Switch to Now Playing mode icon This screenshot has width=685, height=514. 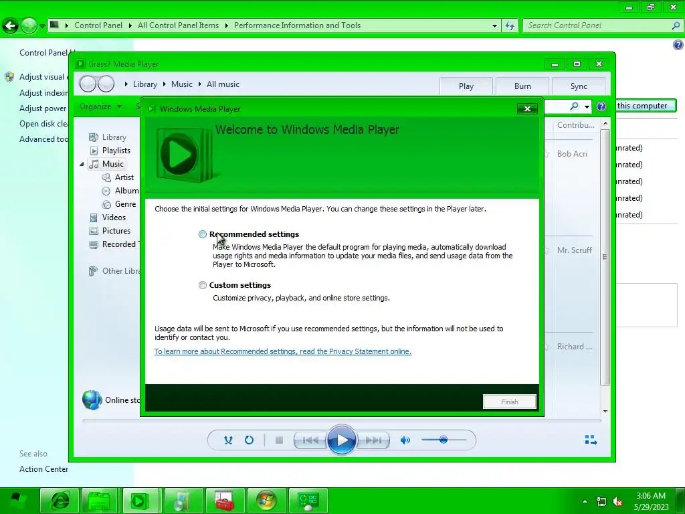tap(591, 440)
